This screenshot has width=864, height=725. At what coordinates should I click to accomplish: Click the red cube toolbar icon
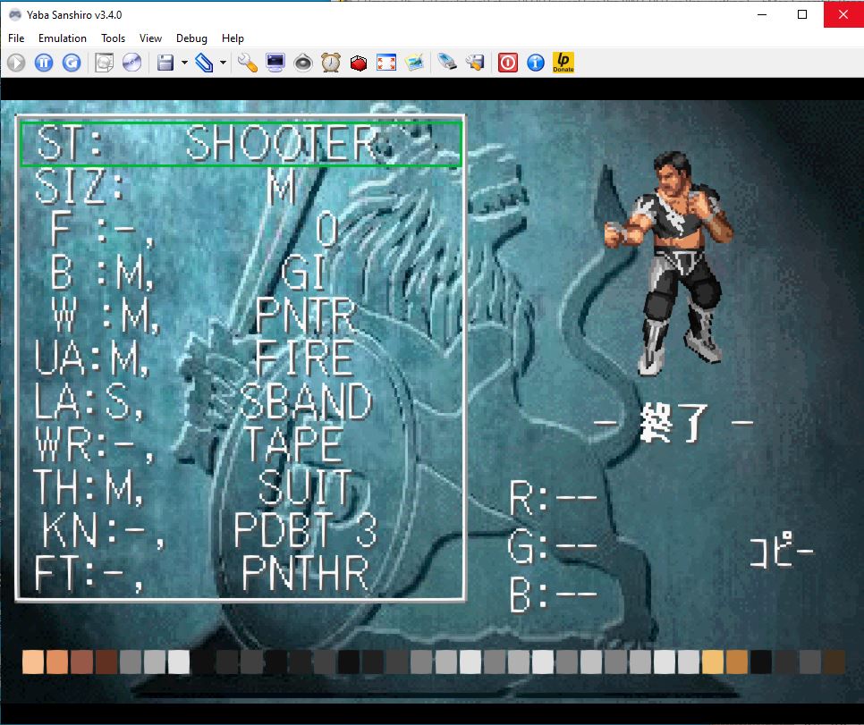click(x=359, y=63)
